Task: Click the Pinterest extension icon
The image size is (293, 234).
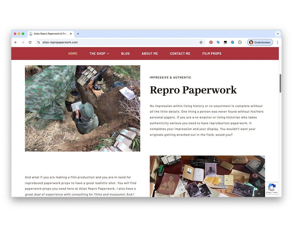Action: [x=211, y=42]
